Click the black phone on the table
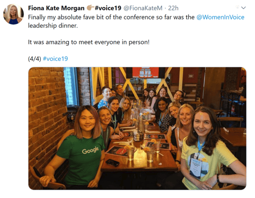 point(113,162)
